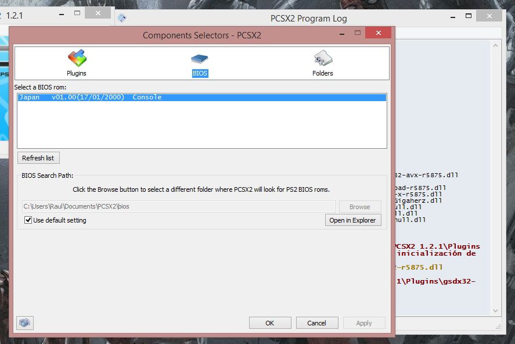This screenshot has width=515, height=344.
Task: Cancel the Components Selectors dialog
Action: [317, 322]
